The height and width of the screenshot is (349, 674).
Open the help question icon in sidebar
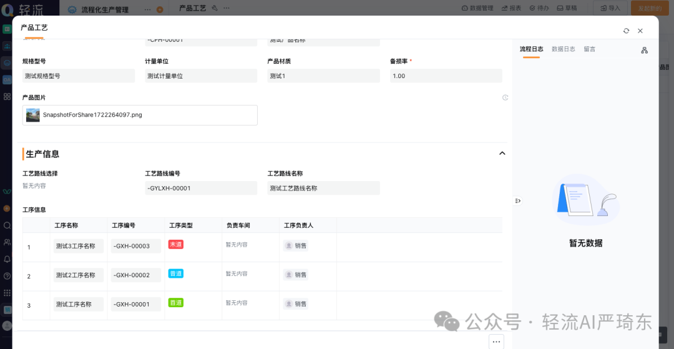[7, 276]
